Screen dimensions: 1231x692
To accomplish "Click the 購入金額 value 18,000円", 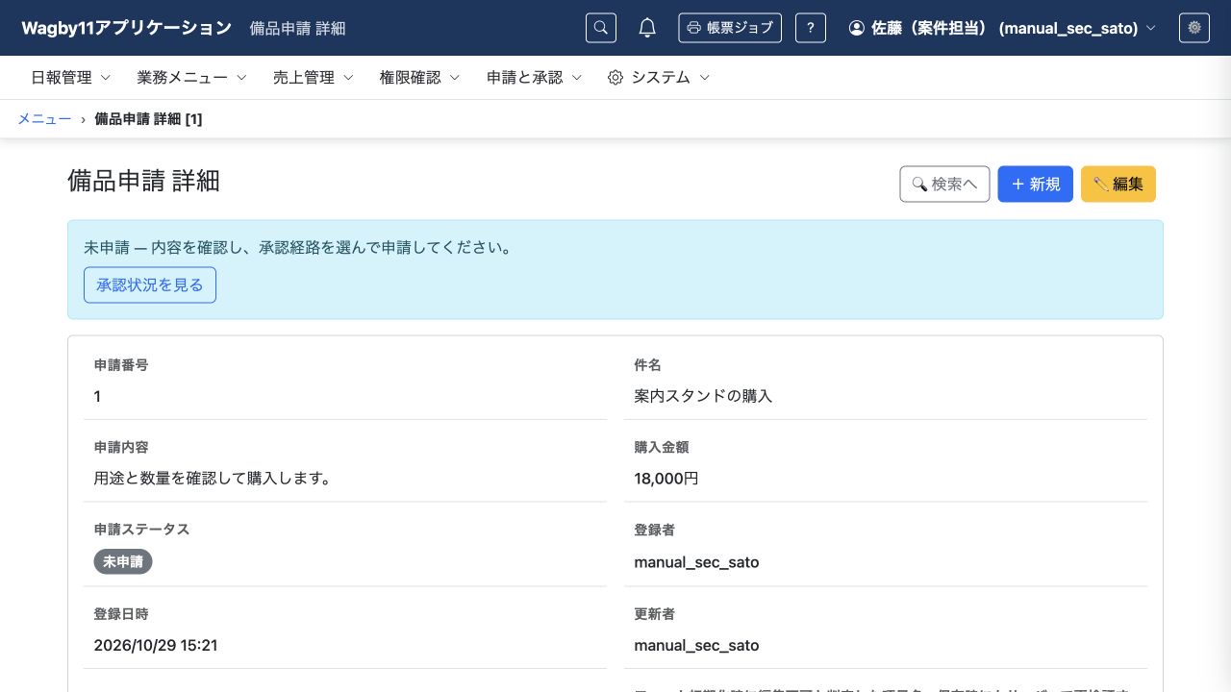I will coord(666,478).
